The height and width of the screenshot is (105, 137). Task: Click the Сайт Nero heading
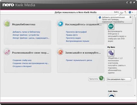tap(113, 91)
